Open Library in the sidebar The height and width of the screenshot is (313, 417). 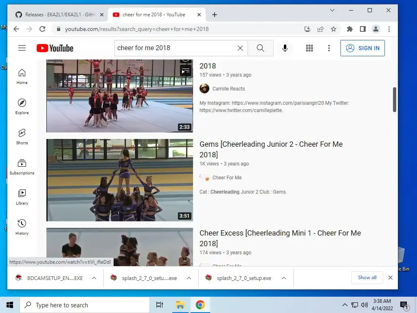22,197
